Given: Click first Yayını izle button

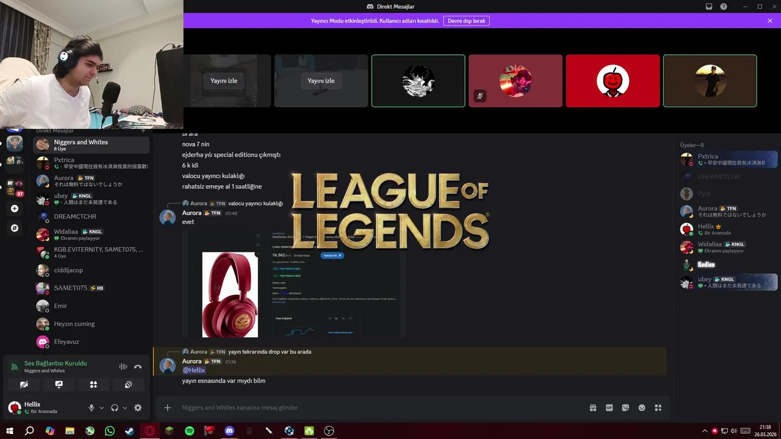Looking at the screenshot, I should (224, 81).
